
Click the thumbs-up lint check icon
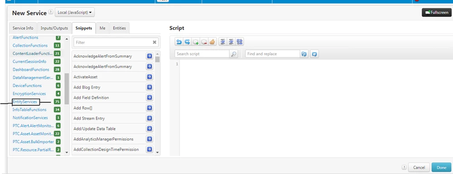coord(212,42)
